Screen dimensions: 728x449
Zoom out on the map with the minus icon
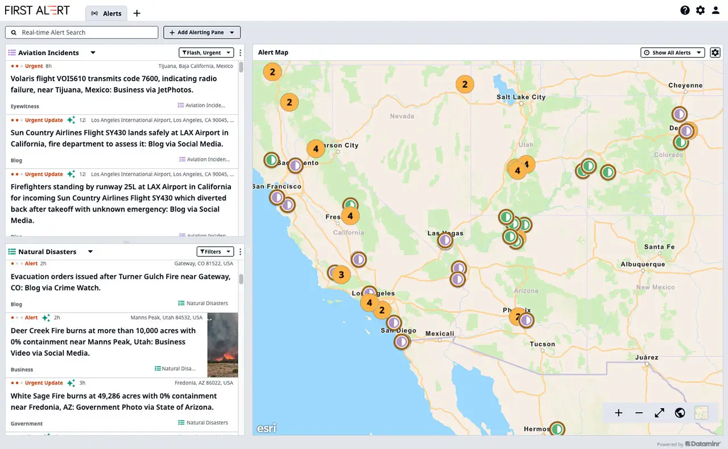pos(639,413)
